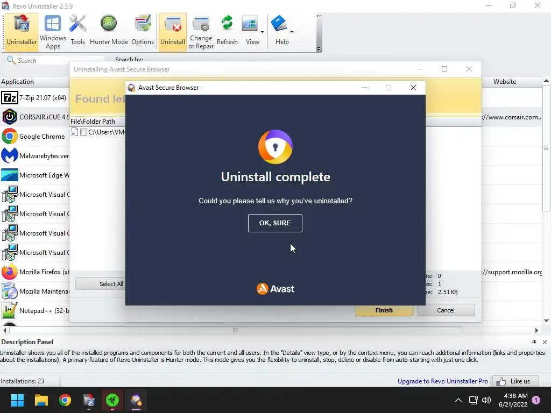Open File Explorer from taskbar

41,400
